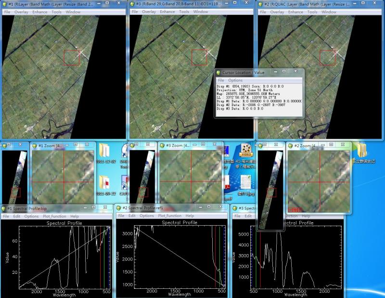Viewport: 385px width, 298px height.
Task: Click ENVI icon in #2 QUAC display title bar
Action: 260,4
